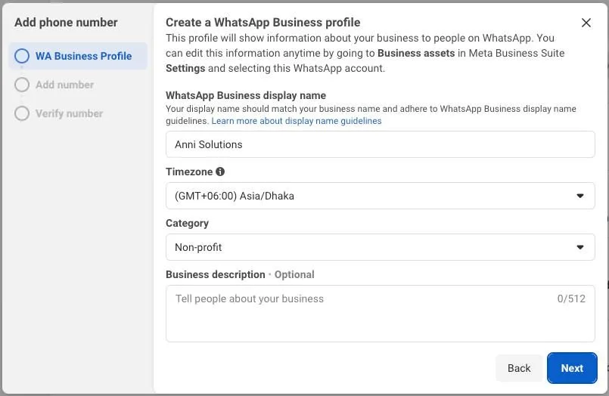The width and height of the screenshot is (609, 396).
Task: Click the Timezone field label
Action: tap(189, 172)
